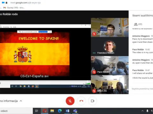Click the three-dots indicator beside Francisco Roldán
This screenshot has height=114, width=153.
[x=94, y=53]
